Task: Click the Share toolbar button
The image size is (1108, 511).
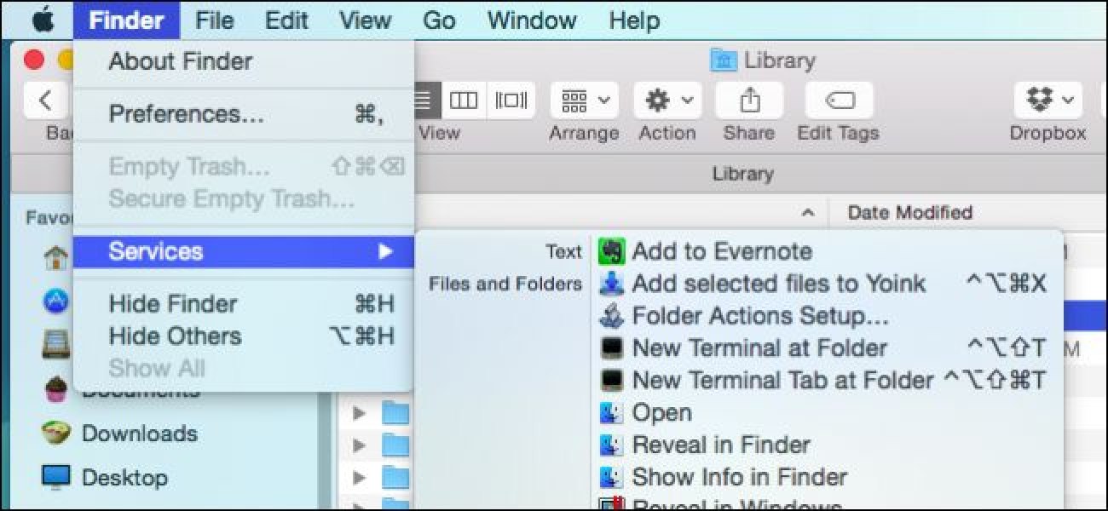Action: pyautogui.click(x=749, y=100)
